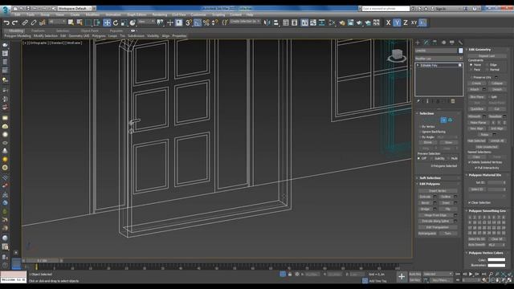
Task: Restrict transform to Z axis
Action: [406, 22]
